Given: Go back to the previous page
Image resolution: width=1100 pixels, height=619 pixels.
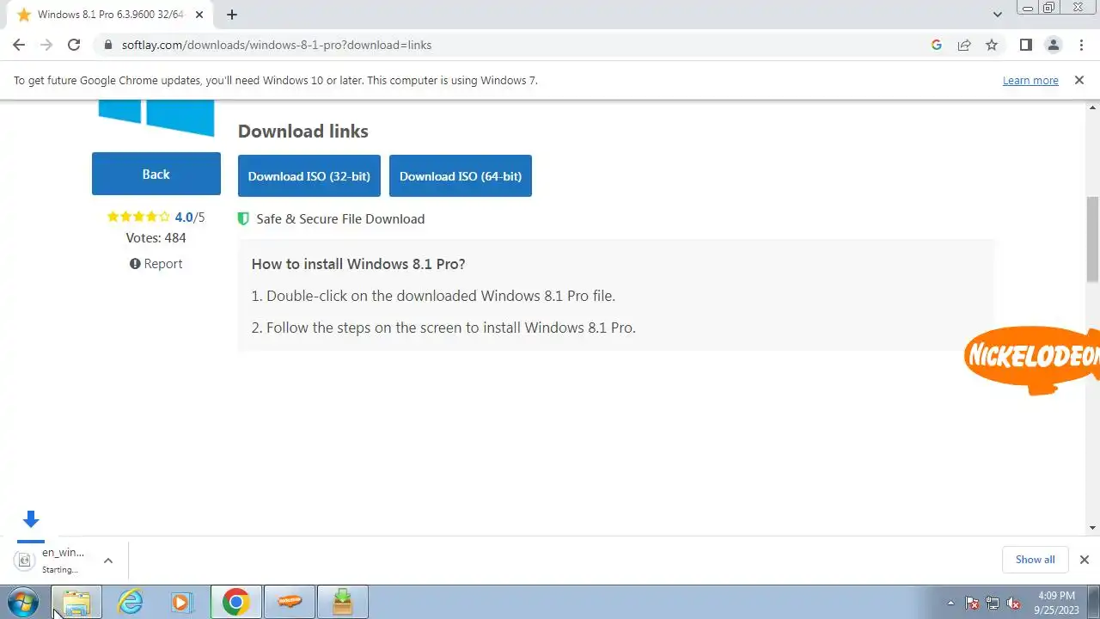Looking at the screenshot, I should coord(19,45).
